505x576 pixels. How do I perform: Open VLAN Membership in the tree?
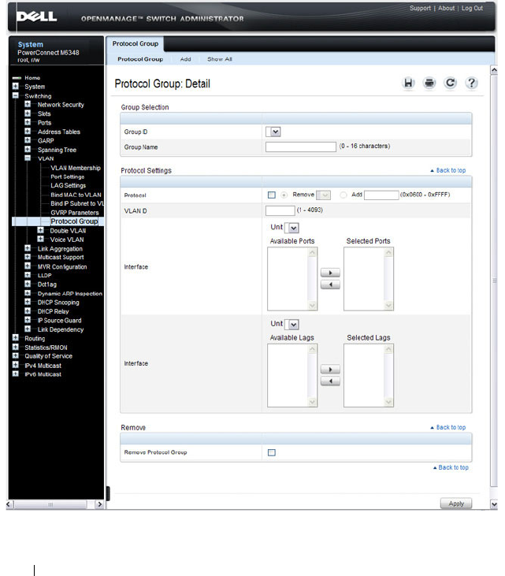76,168
